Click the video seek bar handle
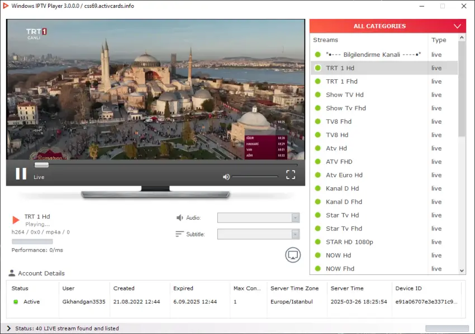 pos(41,164)
